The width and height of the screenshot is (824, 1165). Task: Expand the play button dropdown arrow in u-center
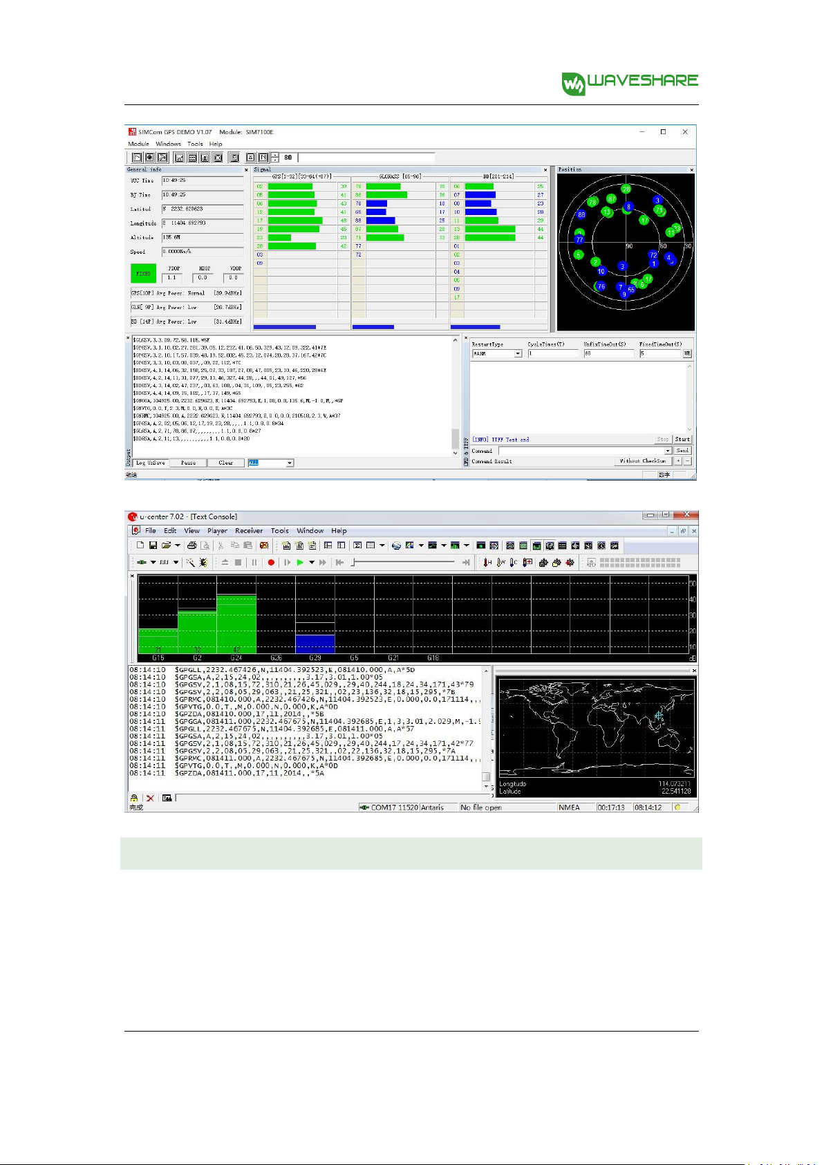(x=312, y=563)
